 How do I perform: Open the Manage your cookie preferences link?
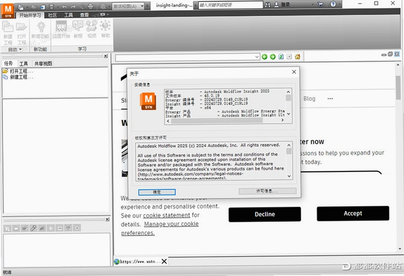point(160,228)
